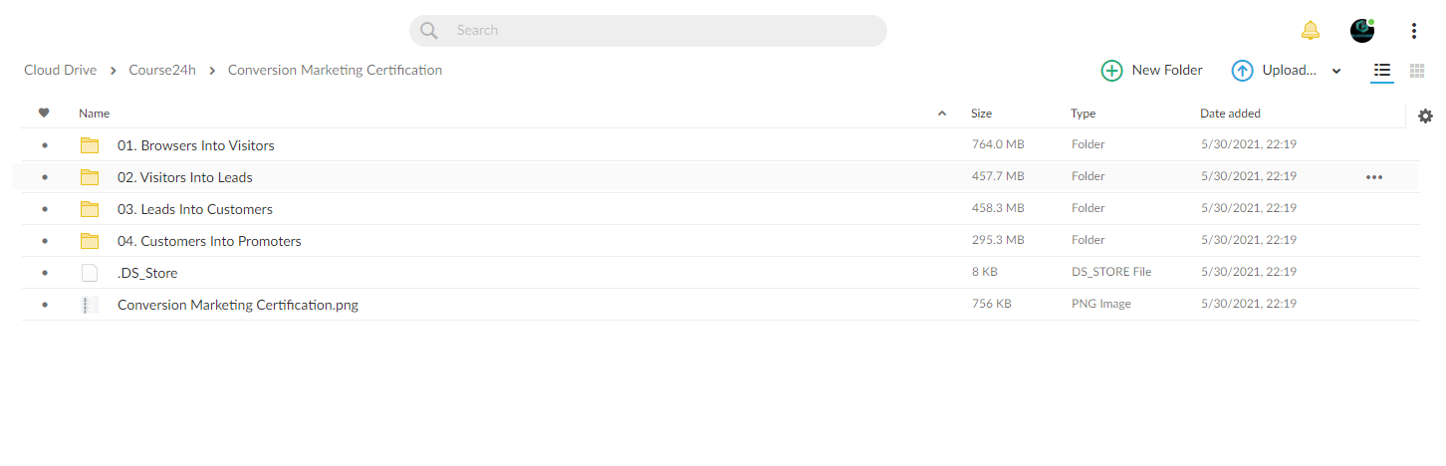1446x466 pixels.
Task: Toggle favourite dot for 01. Browsers Into Visitors
Action: [x=44, y=145]
